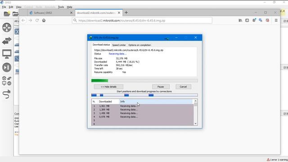288x162 pixels.
Task: Click blue extension icon in browser toolbar
Action: (x=261, y=20)
